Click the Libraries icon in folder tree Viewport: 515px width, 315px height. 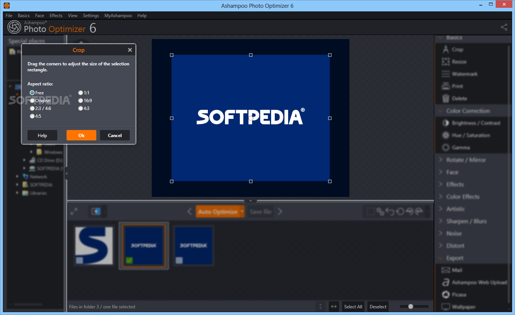[25, 193]
